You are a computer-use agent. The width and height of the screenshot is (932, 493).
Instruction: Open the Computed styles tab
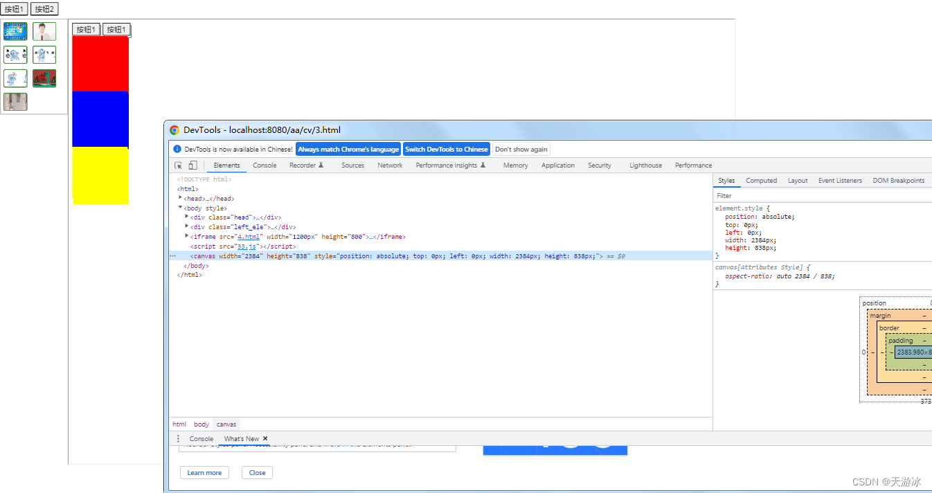point(761,180)
